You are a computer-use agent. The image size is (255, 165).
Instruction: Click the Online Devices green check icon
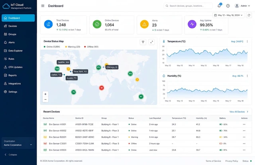(97, 24)
